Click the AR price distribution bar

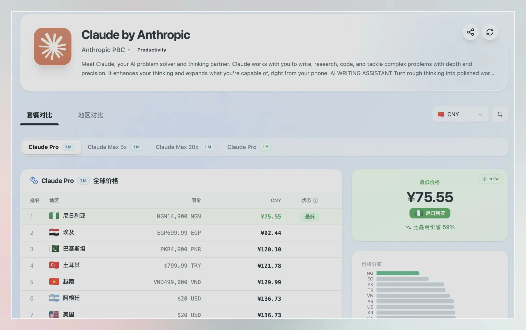[x=415, y=301]
